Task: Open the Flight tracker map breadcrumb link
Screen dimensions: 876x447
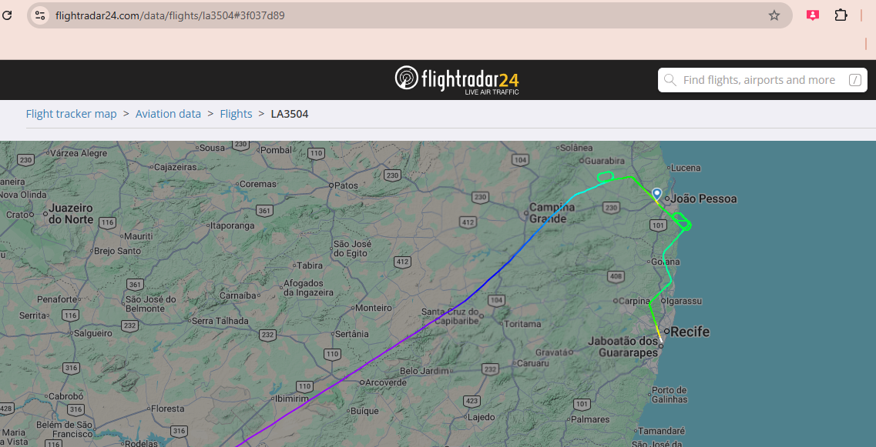Action: [x=72, y=114]
